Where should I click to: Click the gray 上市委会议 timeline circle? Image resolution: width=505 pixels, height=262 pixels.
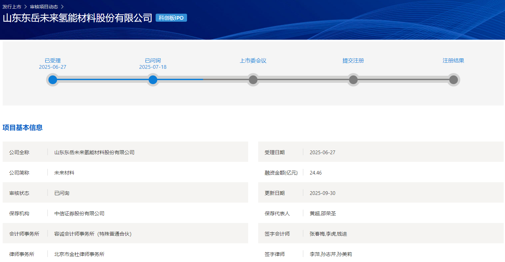coord(253,80)
